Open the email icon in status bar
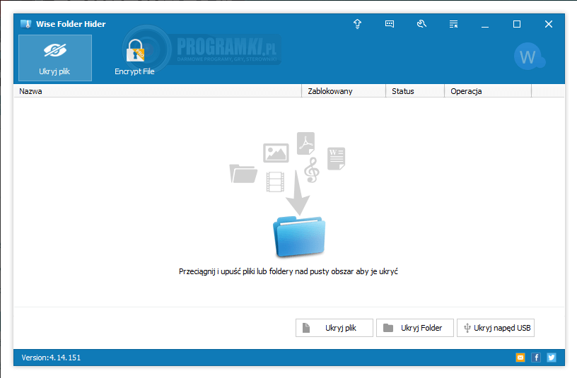 pyautogui.click(x=520, y=358)
